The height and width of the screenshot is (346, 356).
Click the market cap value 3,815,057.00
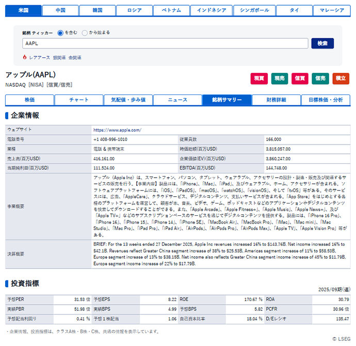(278, 149)
